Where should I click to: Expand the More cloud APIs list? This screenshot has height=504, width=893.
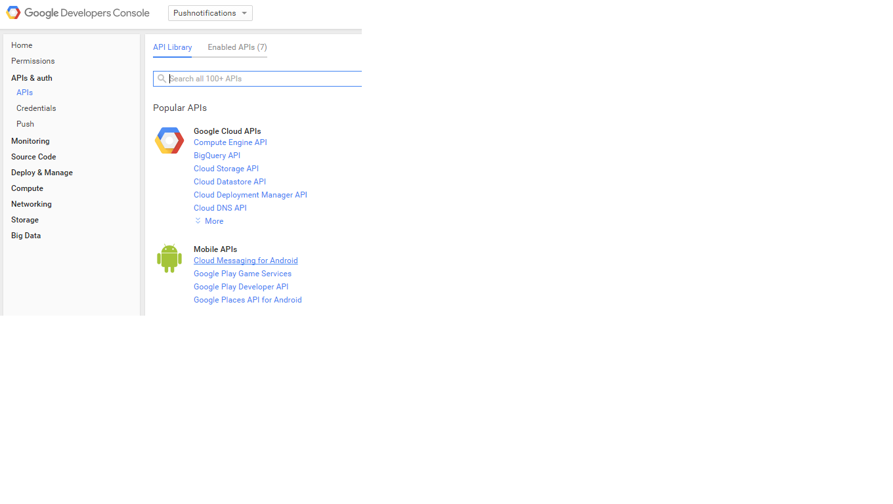click(209, 221)
